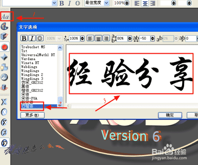Image resolution: width=198 pixels, height=165 pixels.
Task: Select font 黑体
Action: pyautogui.click(x=25, y=87)
